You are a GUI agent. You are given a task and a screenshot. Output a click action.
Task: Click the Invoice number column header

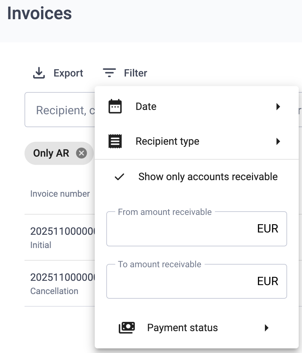[x=60, y=194]
